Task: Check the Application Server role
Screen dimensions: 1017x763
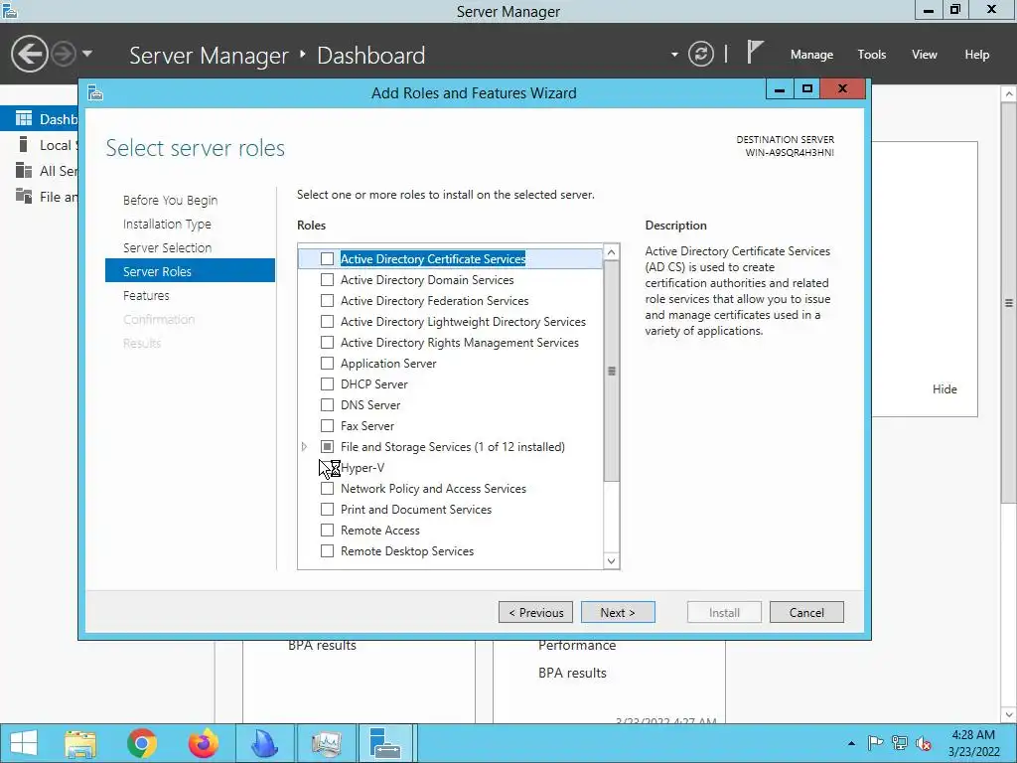Action: (328, 363)
